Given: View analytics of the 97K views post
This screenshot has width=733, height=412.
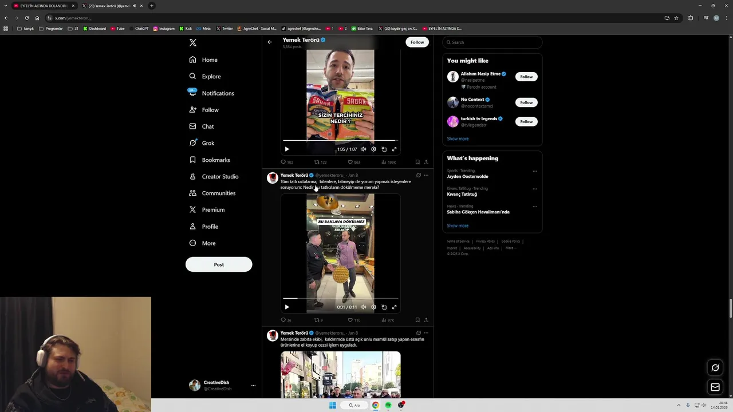Looking at the screenshot, I should point(384,320).
